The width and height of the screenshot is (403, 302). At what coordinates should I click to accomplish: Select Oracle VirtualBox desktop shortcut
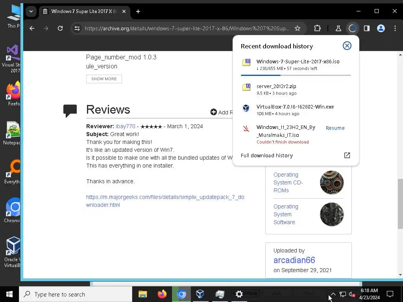click(x=12, y=252)
